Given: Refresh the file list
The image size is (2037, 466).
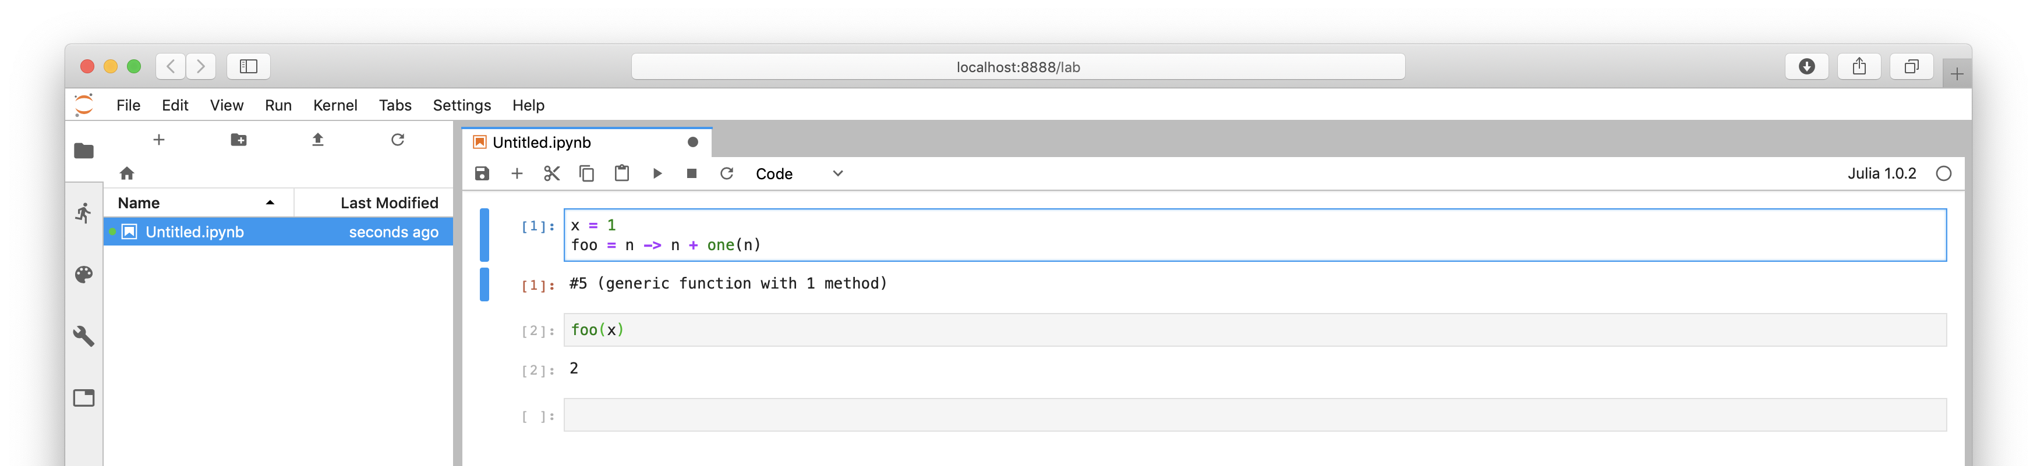Looking at the screenshot, I should point(398,140).
